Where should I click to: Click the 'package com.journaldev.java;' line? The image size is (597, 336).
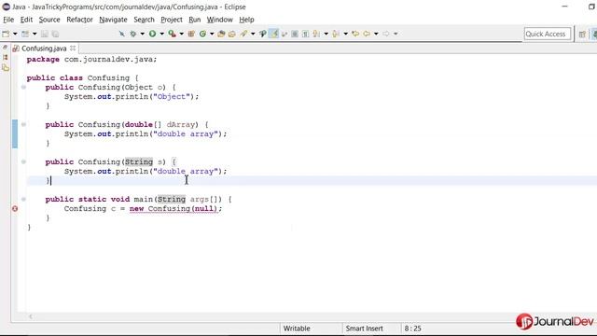pyautogui.click(x=91, y=60)
